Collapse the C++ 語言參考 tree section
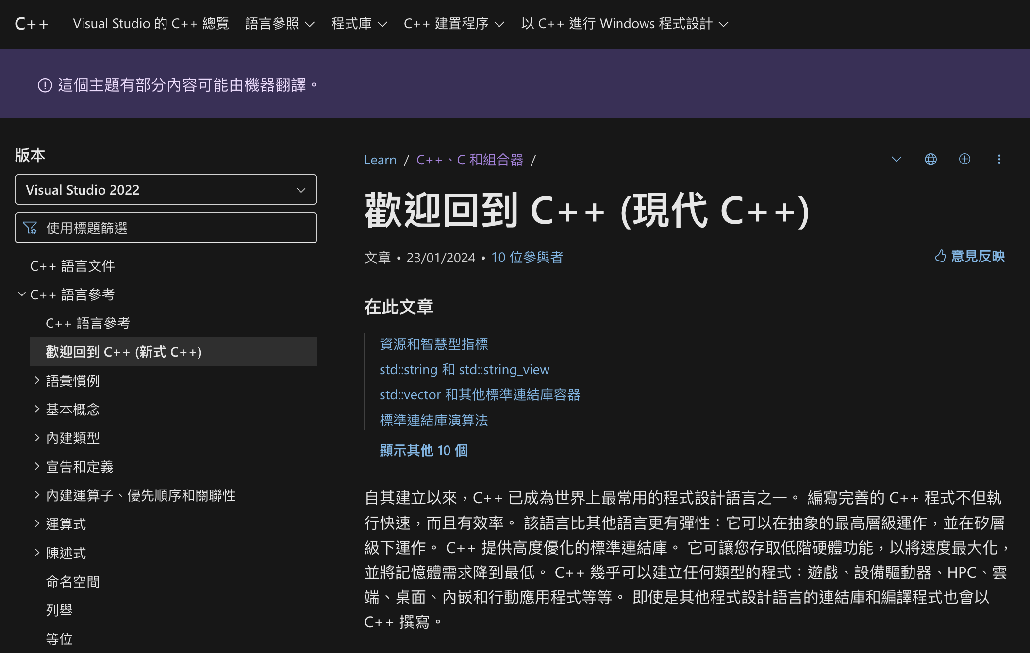The width and height of the screenshot is (1030, 653). [x=21, y=294]
